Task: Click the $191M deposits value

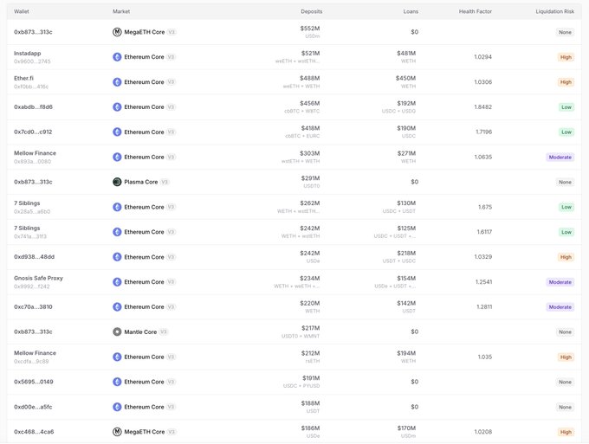Action: click(x=311, y=378)
